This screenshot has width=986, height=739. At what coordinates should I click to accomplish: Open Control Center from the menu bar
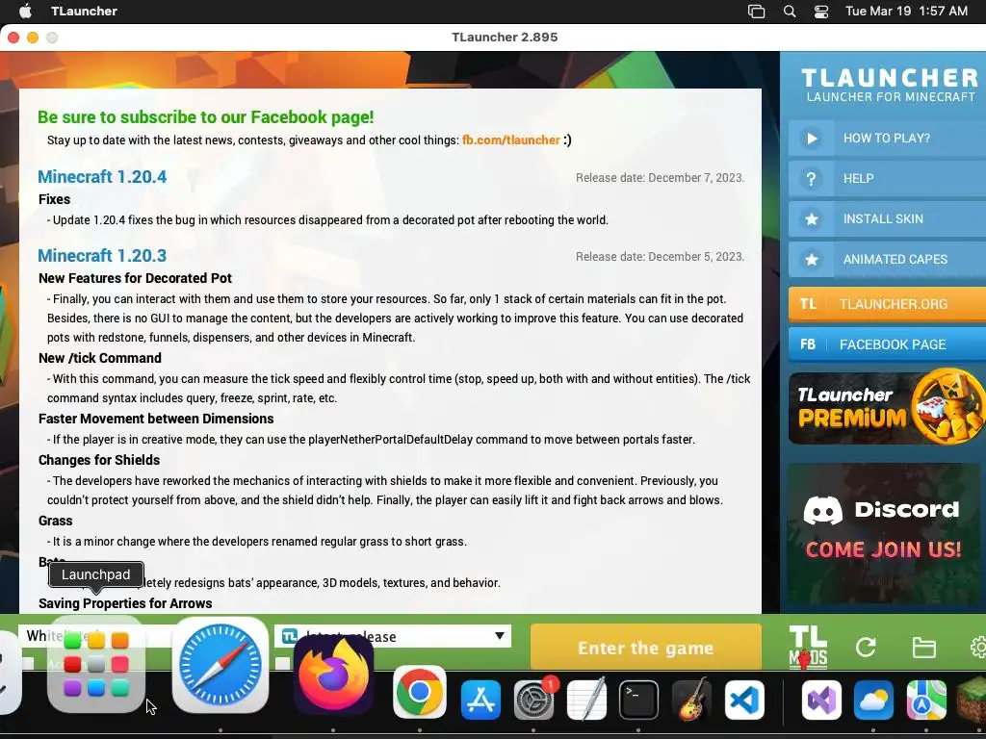821,12
